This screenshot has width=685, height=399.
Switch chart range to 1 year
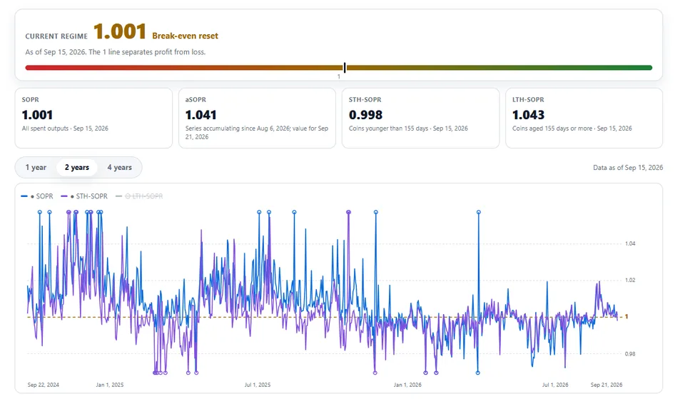pyautogui.click(x=36, y=167)
